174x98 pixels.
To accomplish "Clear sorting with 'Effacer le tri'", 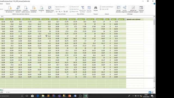I will pos(74,11).
